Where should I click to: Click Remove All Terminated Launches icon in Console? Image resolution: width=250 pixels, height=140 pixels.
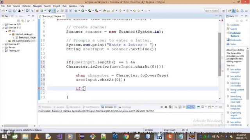170,107
